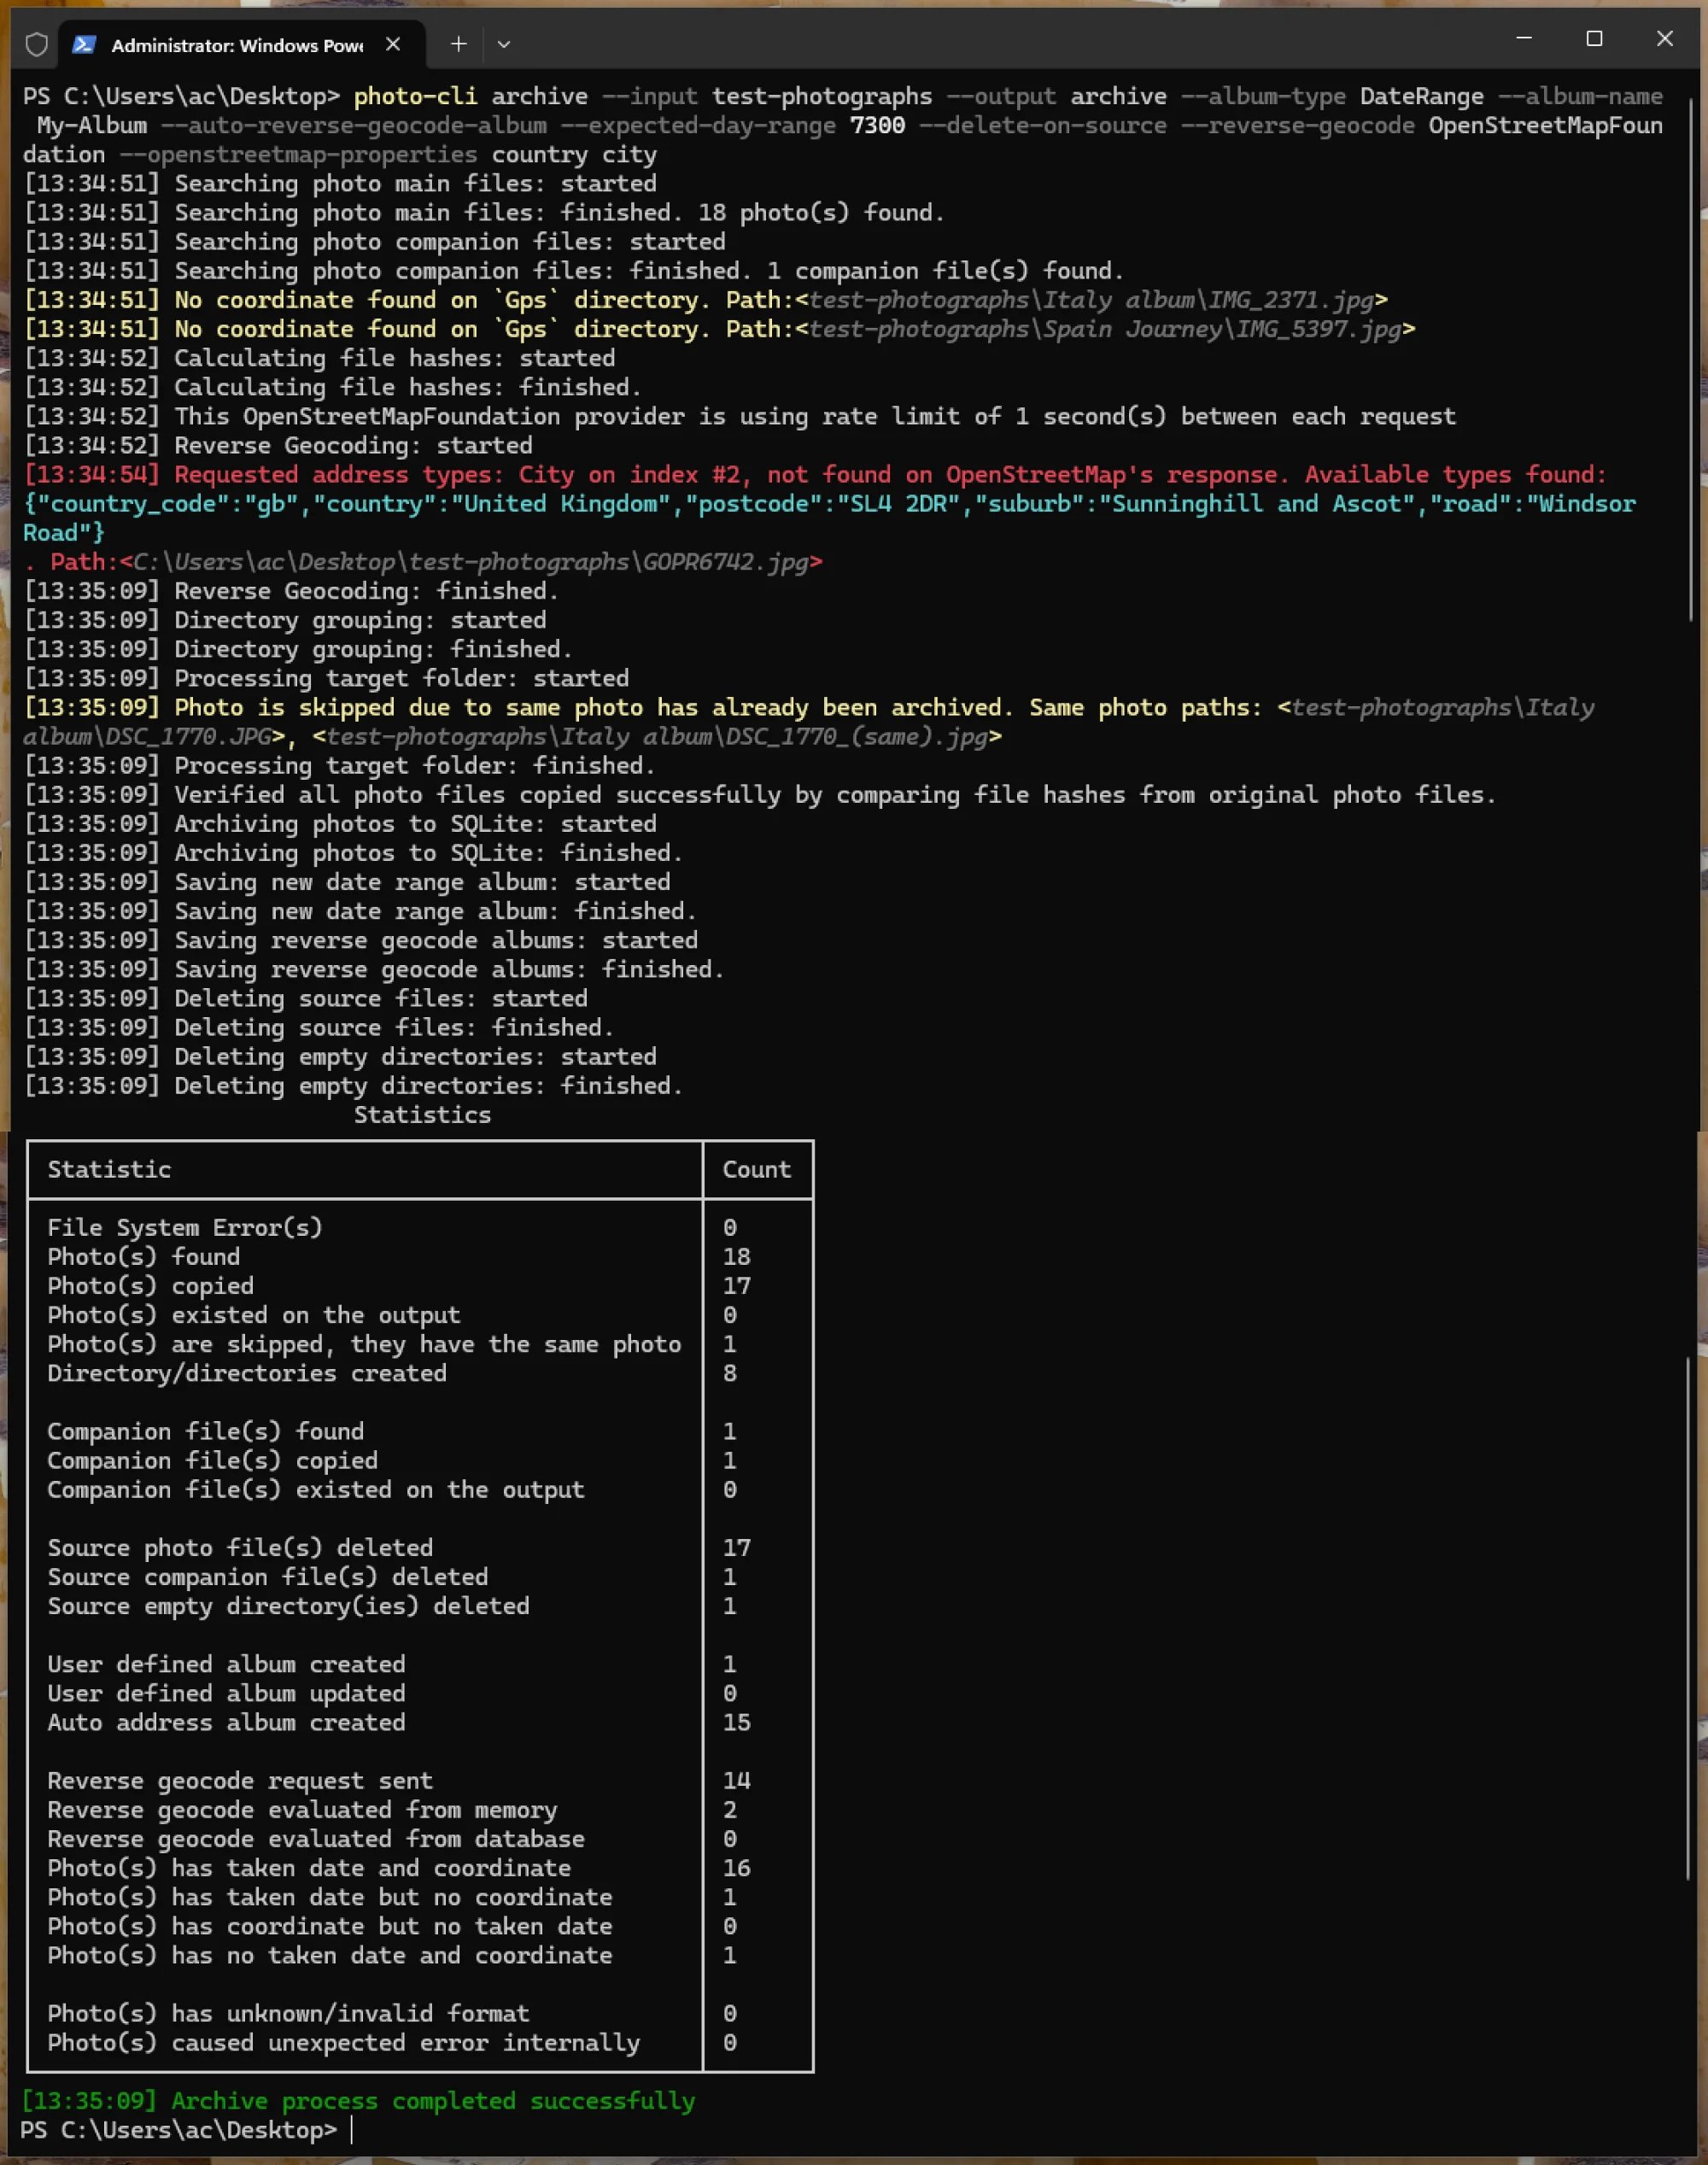Select the Administrator: Windows PowerShell tab

242,44
